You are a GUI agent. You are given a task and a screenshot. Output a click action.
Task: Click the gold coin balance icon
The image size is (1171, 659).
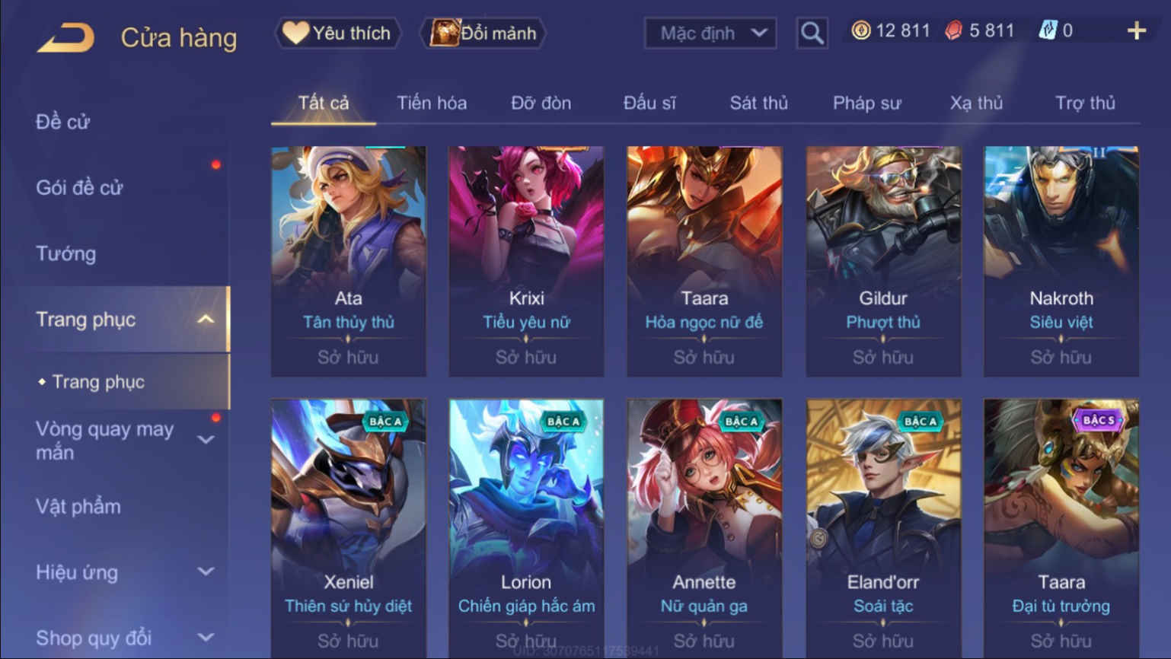[860, 30]
